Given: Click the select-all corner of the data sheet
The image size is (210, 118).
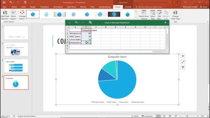Looking at the screenshot, I should coord(68,27).
